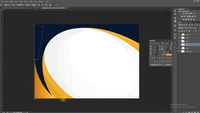Open the Actions play icon in side dock
The height and width of the screenshot is (113, 200).
[x=175, y=38]
